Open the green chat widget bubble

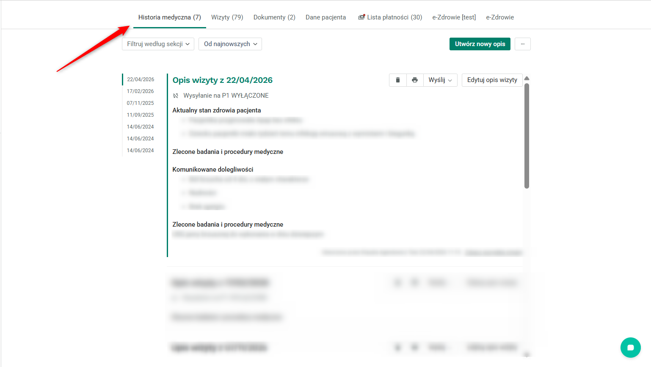click(x=631, y=348)
